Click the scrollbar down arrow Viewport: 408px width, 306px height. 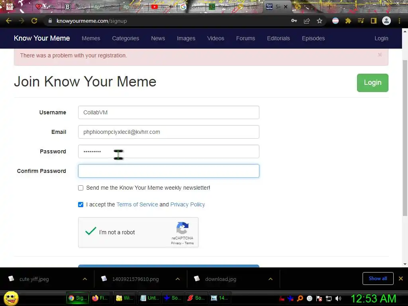(x=405, y=264)
